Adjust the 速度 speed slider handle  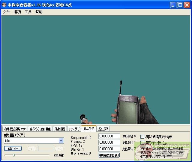tap(14, 155)
